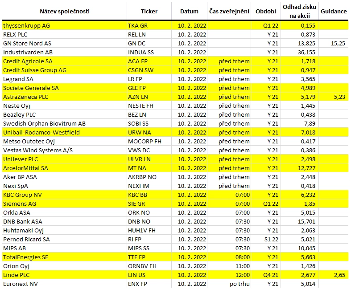
Task: Click the 'Období' column header
Action: 266,12
